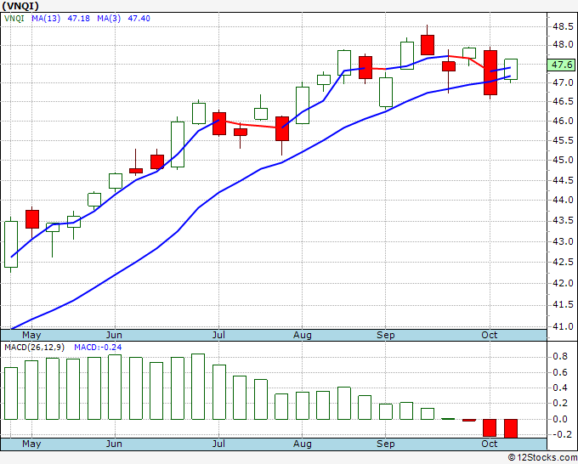The width and height of the screenshot is (578, 464).
Task: Click the tall red candlestick at October start
Action: click(x=490, y=72)
